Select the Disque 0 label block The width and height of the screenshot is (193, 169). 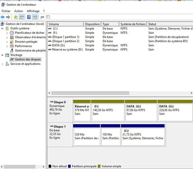[x=60, y=110]
